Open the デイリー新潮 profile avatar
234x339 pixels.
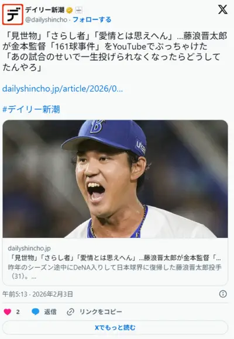[x=12, y=15]
